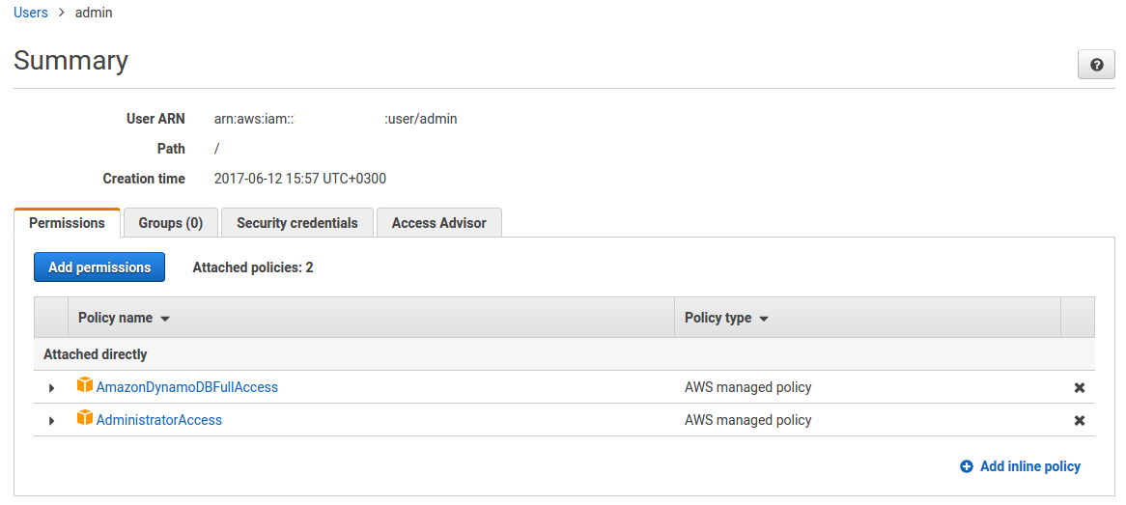The width and height of the screenshot is (1126, 505).
Task: Sort by Policy name column arrow
Action: (165, 319)
